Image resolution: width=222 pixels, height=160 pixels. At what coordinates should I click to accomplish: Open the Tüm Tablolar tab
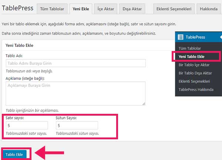[x=52, y=9]
